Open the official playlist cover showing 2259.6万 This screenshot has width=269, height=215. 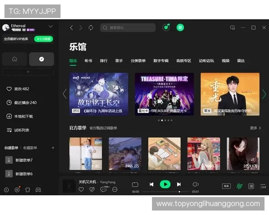pos(243,154)
